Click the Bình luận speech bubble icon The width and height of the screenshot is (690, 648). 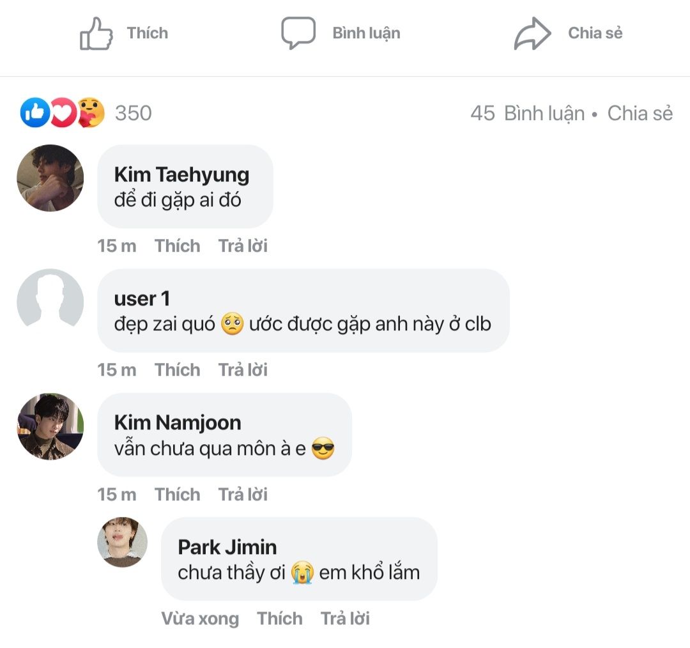click(x=298, y=33)
